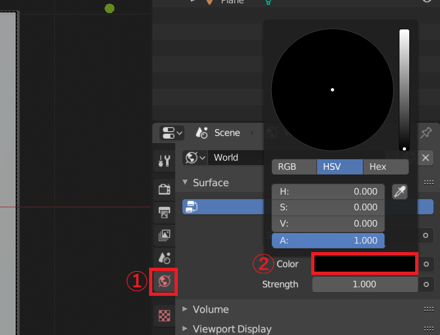Click the Volume panel drag grip
This screenshot has height=335, width=440.
(x=428, y=310)
